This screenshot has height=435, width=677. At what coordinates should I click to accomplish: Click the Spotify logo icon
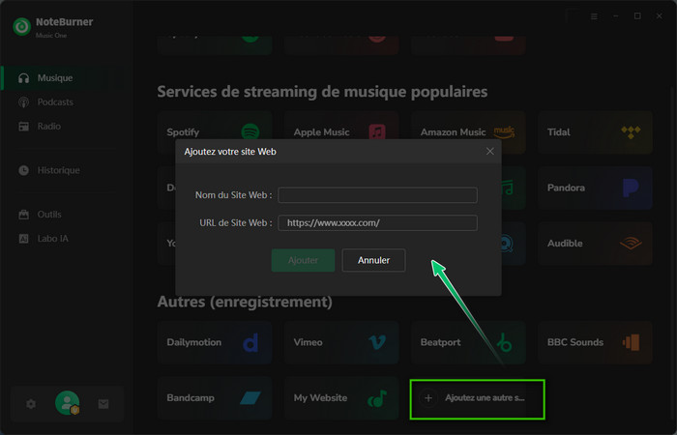tap(250, 132)
